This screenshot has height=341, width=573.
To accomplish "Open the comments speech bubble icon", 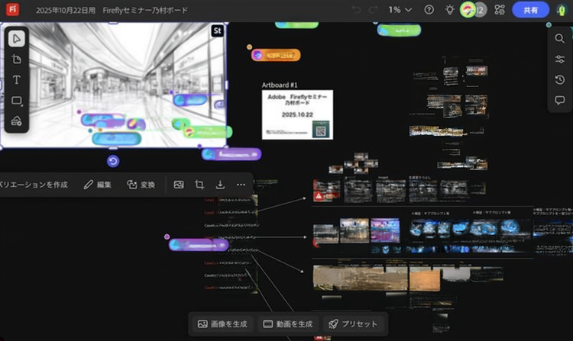I will (x=559, y=100).
